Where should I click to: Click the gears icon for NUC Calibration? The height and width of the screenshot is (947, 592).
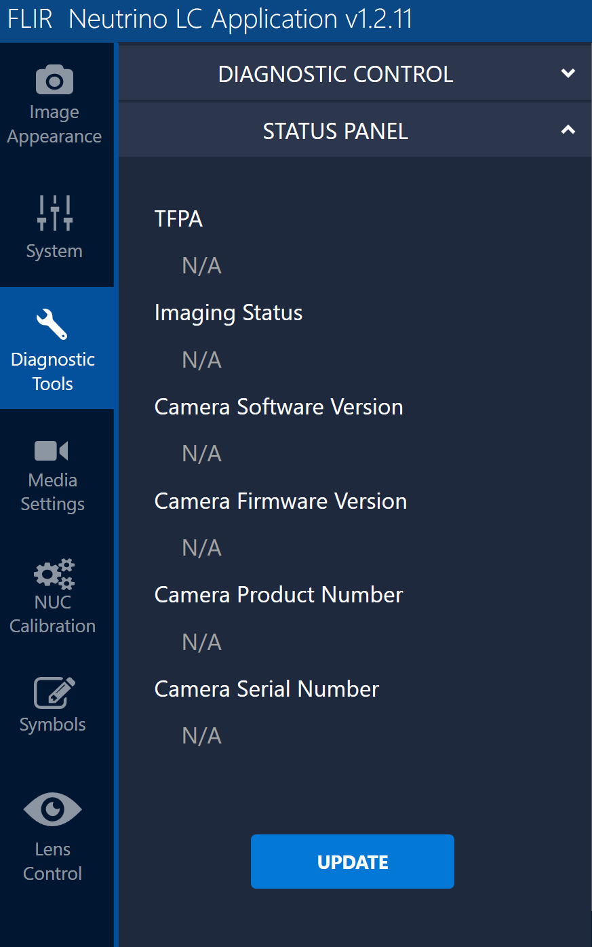54,574
